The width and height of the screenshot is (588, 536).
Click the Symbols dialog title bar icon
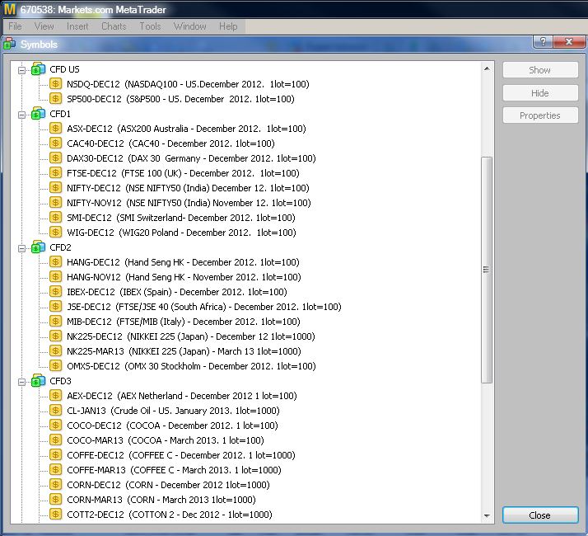tap(9, 44)
